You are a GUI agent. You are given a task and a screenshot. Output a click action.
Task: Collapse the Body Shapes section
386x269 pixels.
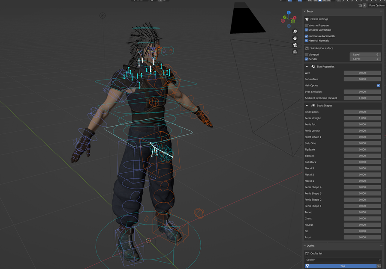coord(307,106)
